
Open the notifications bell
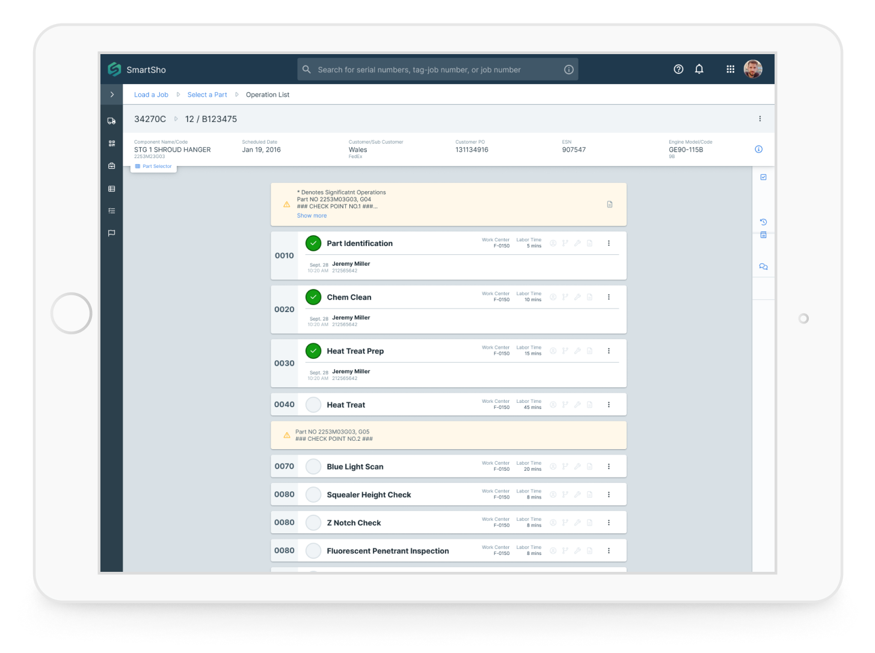tap(699, 69)
